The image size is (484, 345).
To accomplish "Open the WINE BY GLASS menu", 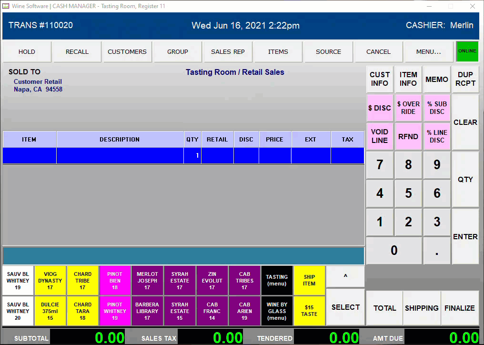I will click(x=277, y=311).
